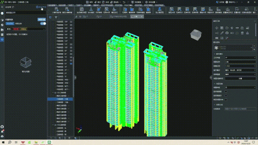Click the red status tag

[16, 29]
